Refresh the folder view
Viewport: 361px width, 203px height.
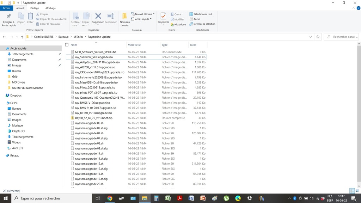coord(318,37)
